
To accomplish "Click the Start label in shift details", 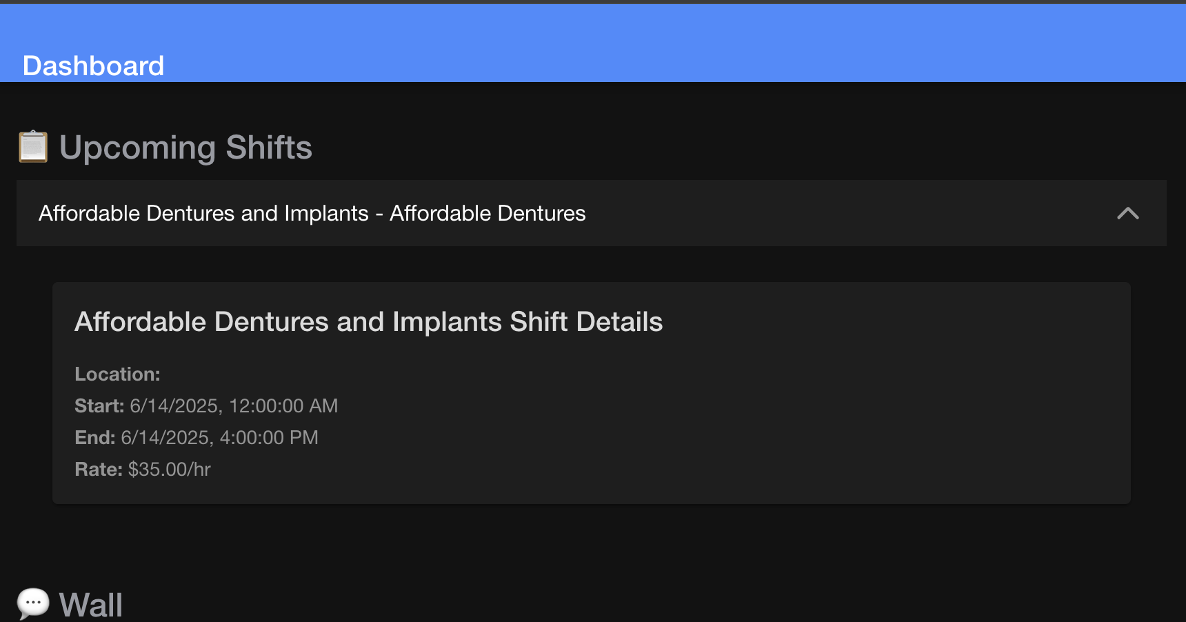I will click(x=99, y=405).
